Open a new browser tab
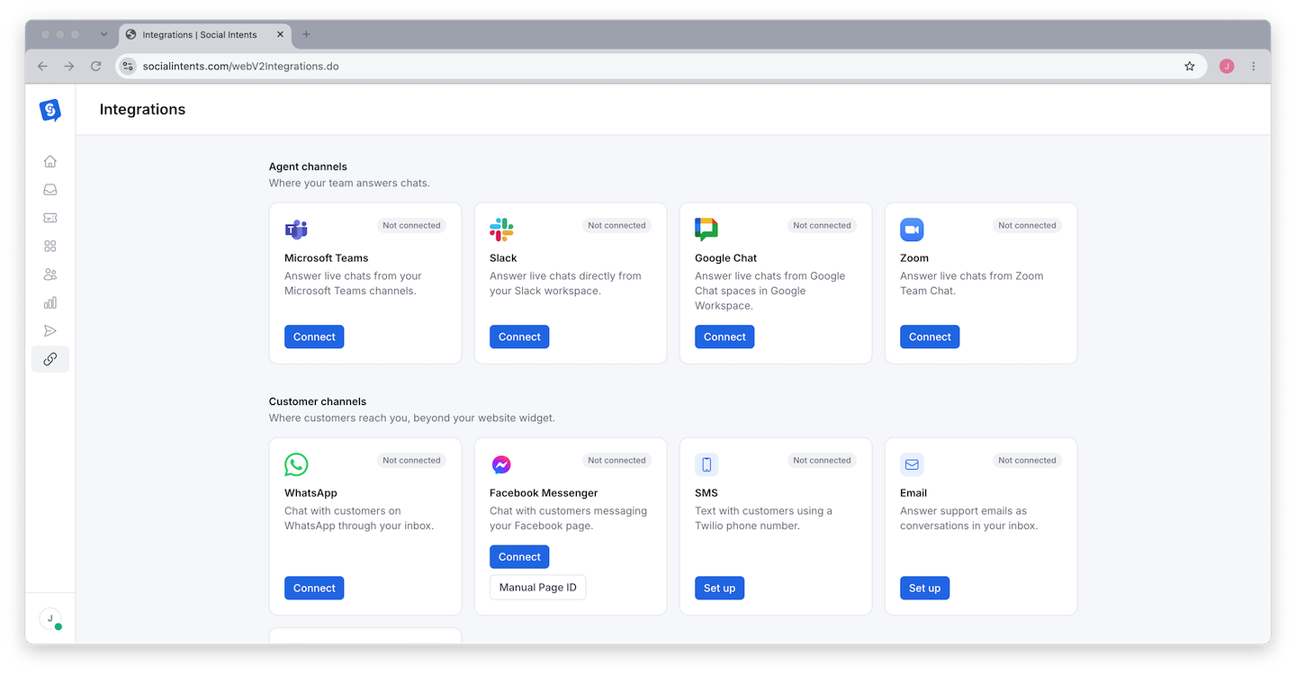1296x675 pixels. (x=306, y=34)
